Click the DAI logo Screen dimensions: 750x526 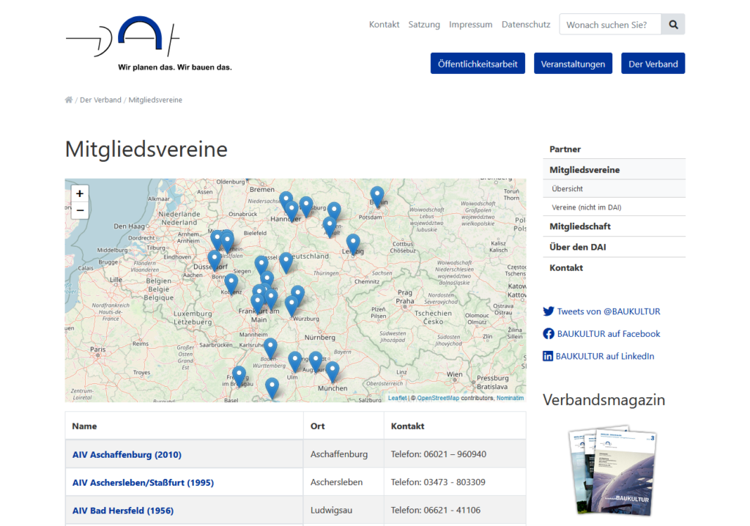(149, 43)
